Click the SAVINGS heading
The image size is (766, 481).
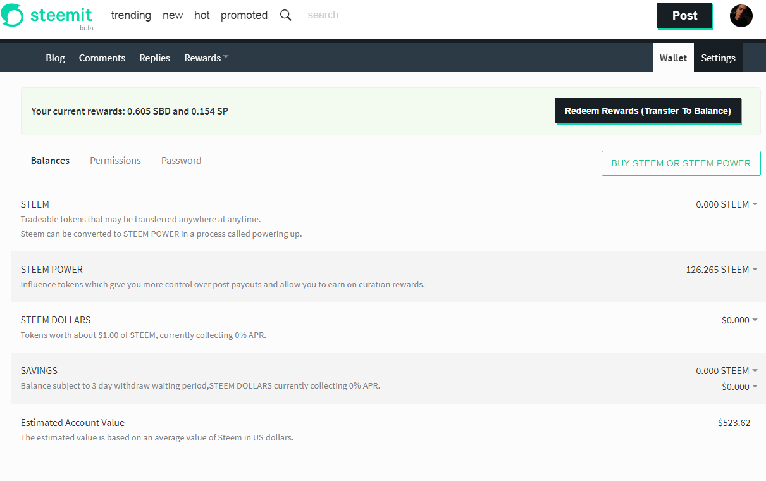tap(39, 371)
